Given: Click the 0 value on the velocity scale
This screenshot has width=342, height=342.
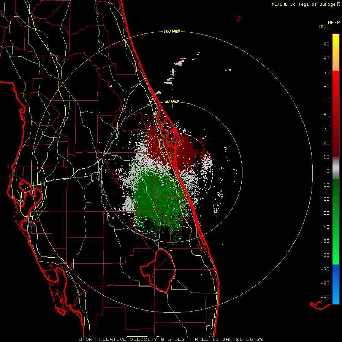Looking at the screenshot, I should point(328,171).
